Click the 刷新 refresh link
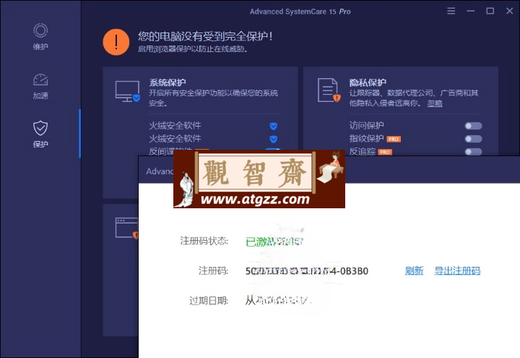 click(x=415, y=270)
